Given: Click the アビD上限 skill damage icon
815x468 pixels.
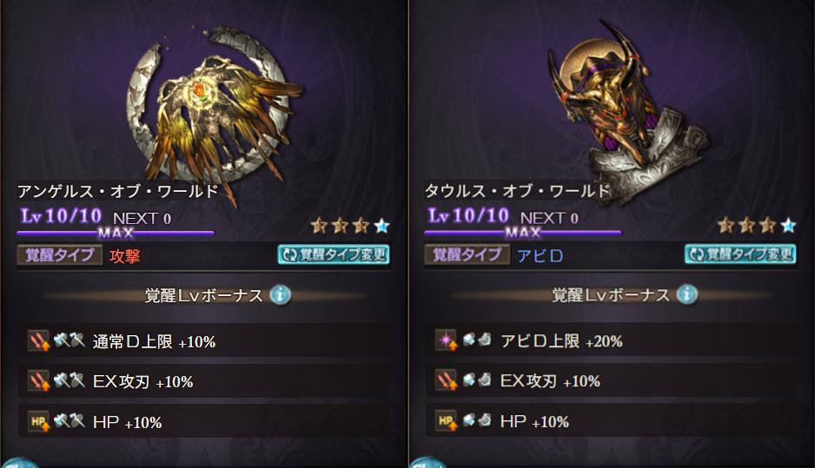Looking at the screenshot, I should (446, 340).
